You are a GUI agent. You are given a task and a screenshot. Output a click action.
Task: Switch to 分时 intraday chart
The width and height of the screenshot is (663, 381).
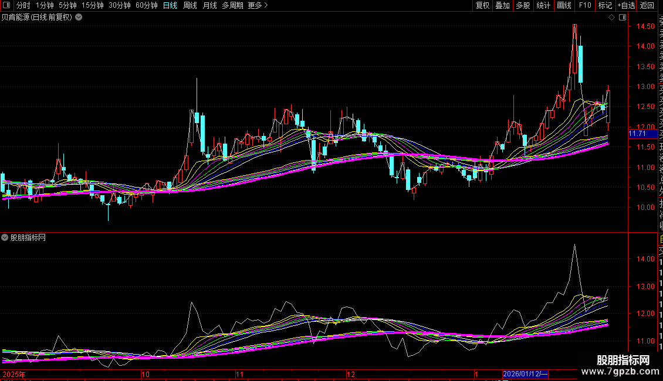(x=23, y=5)
